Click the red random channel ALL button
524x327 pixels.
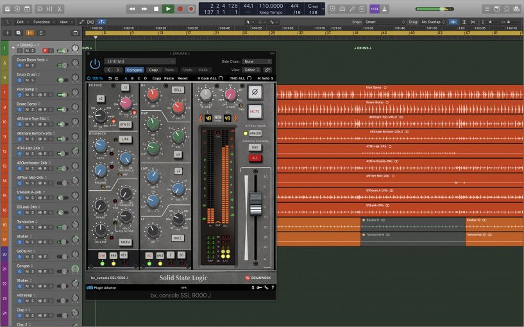click(x=255, y=157)
